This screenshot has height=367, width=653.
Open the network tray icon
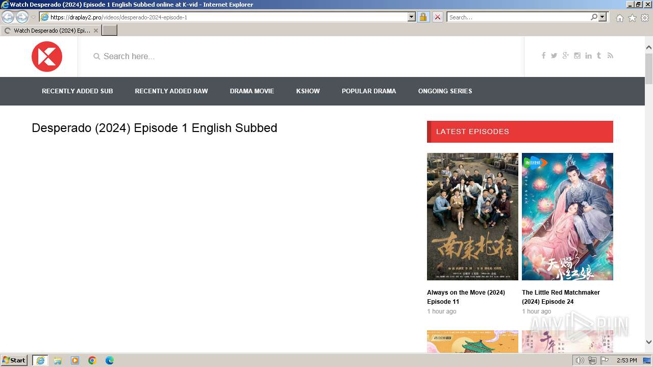tap(592, 360)
